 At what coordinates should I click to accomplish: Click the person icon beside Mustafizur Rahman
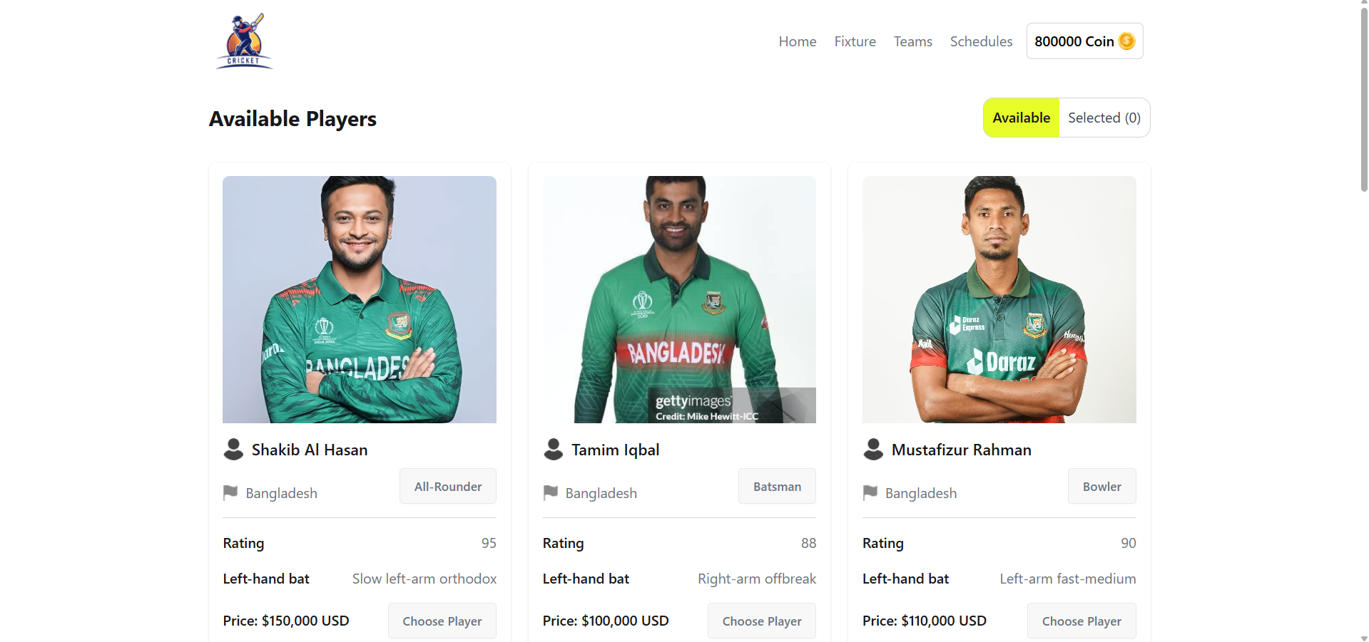coord(873,450)
